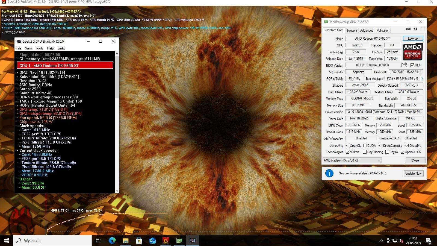This screenshot has width=437, height=246.
Task: Toggle the UEFI checkbox
Action: (x=412, y=65)
